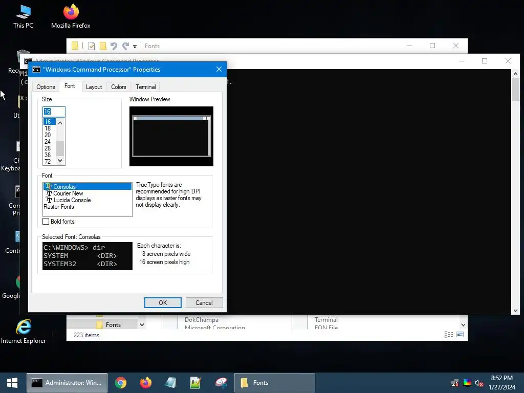Viewport: 524px width, 393px height.
Task: Open the Customize Quick Access Toolbar dropdown
Action: pyautogui.click(x=135, y=46)
